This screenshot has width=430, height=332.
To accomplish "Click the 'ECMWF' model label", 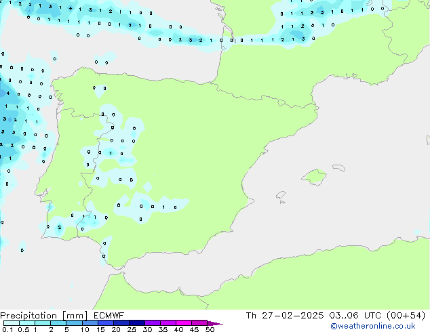I will coord(109,316).
